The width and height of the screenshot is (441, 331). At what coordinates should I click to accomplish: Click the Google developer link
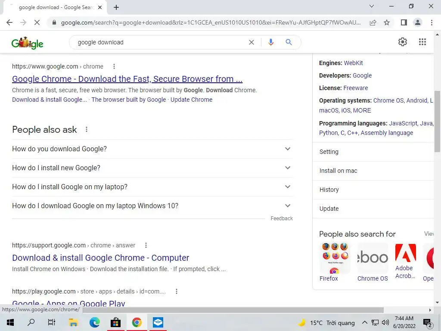[x=362, y=75]
